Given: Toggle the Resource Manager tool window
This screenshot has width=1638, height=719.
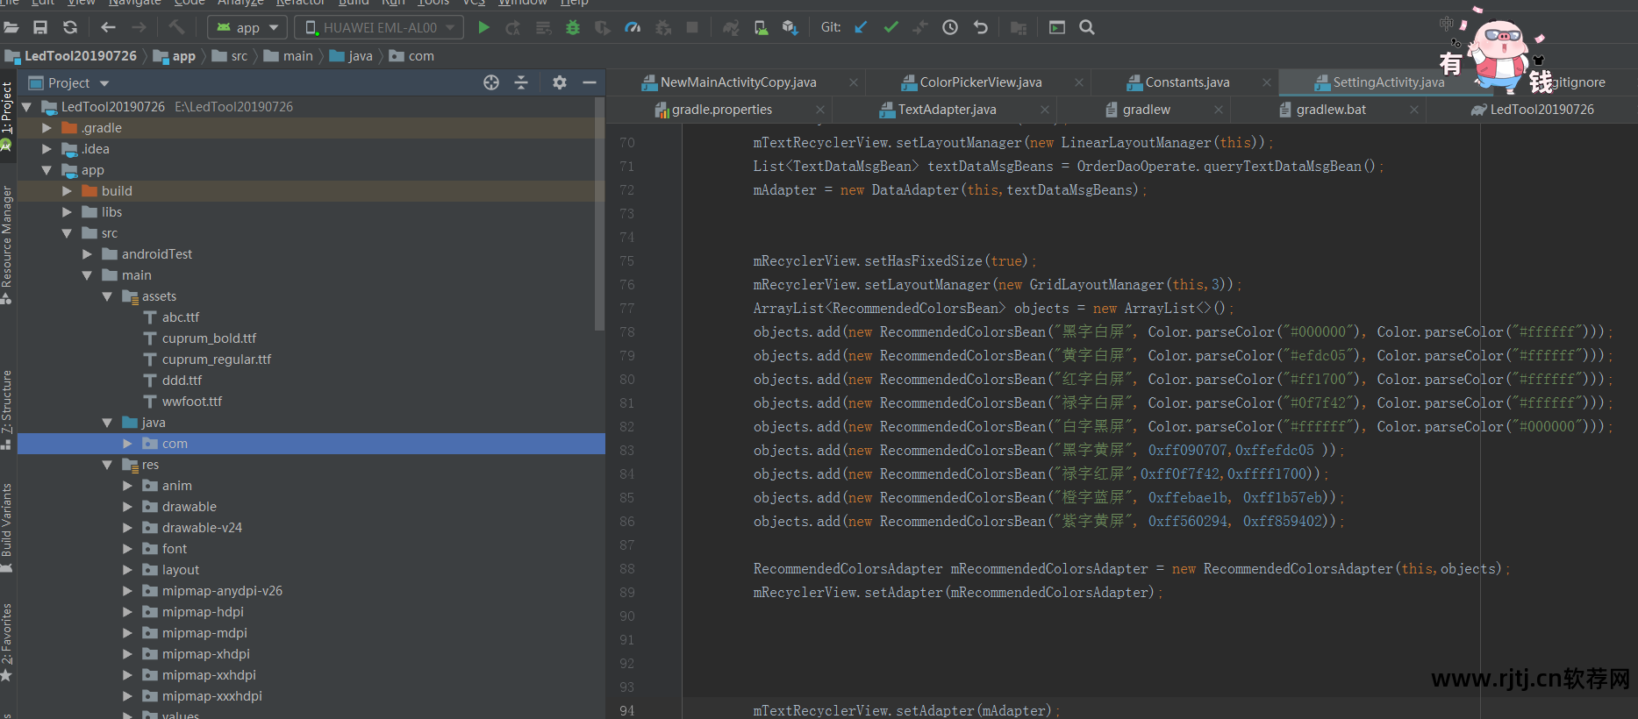Looking at the screenshot, I should point(7,245).
